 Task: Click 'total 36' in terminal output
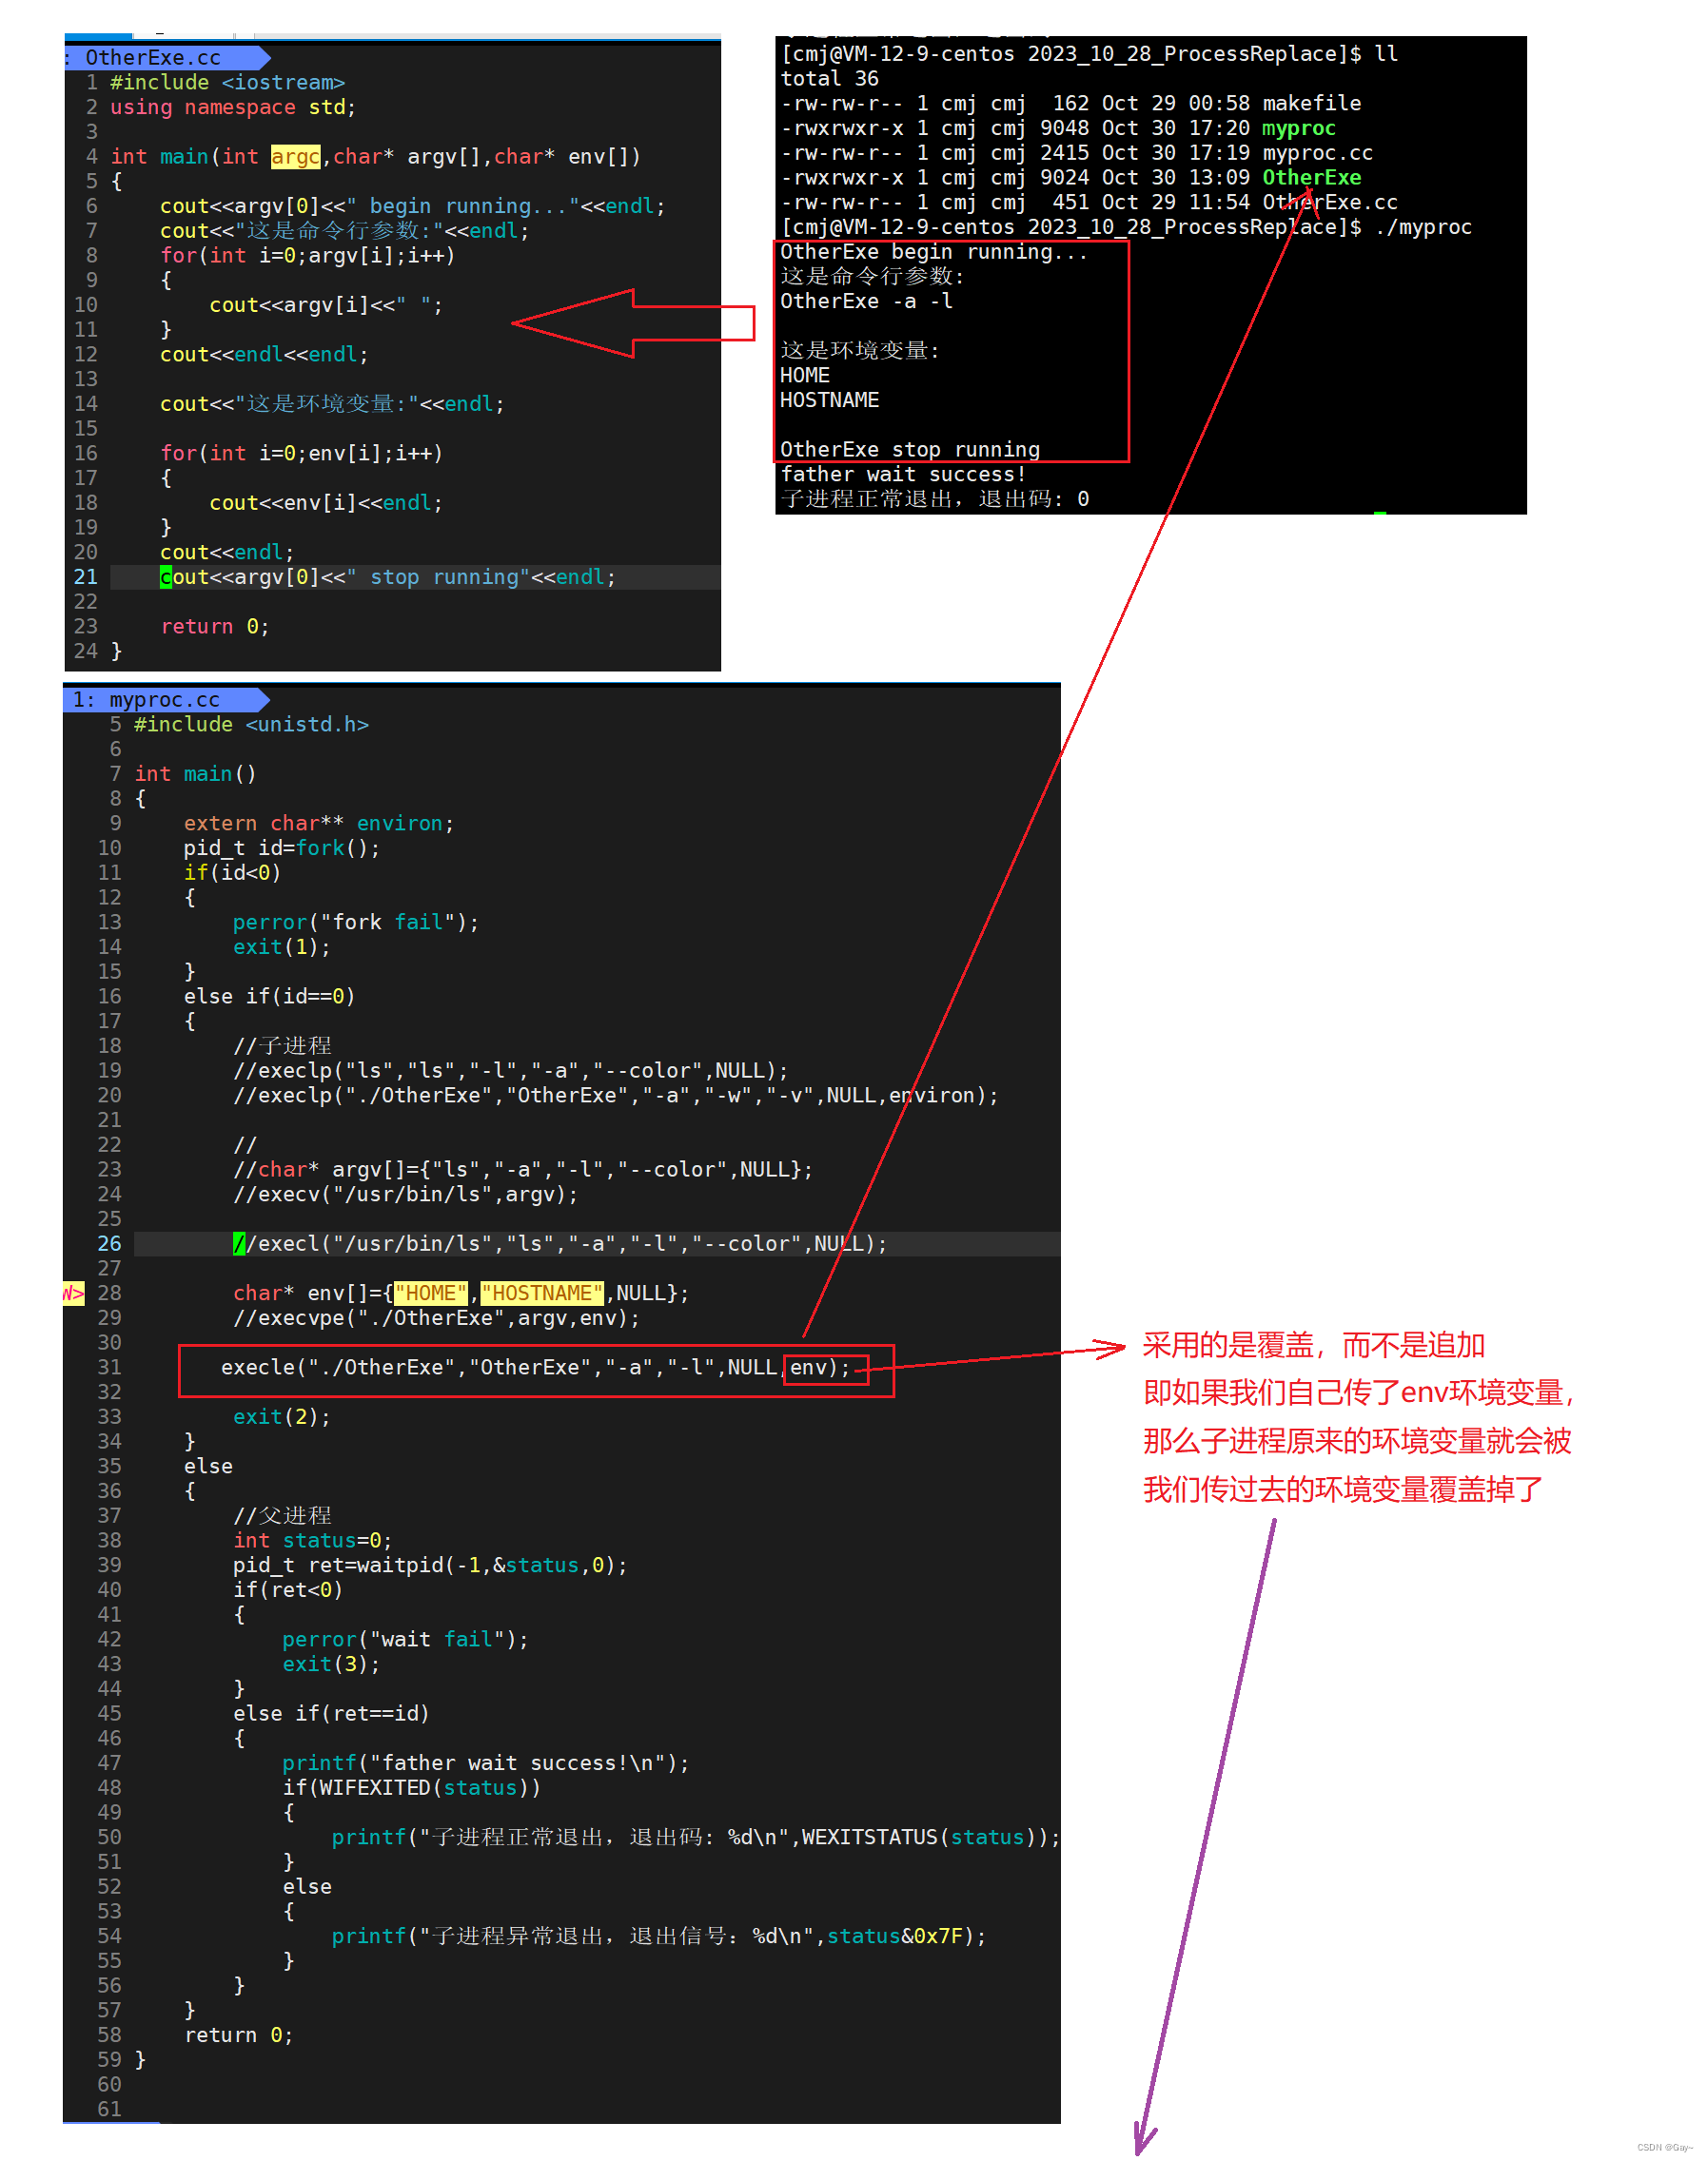coord(830,79)
